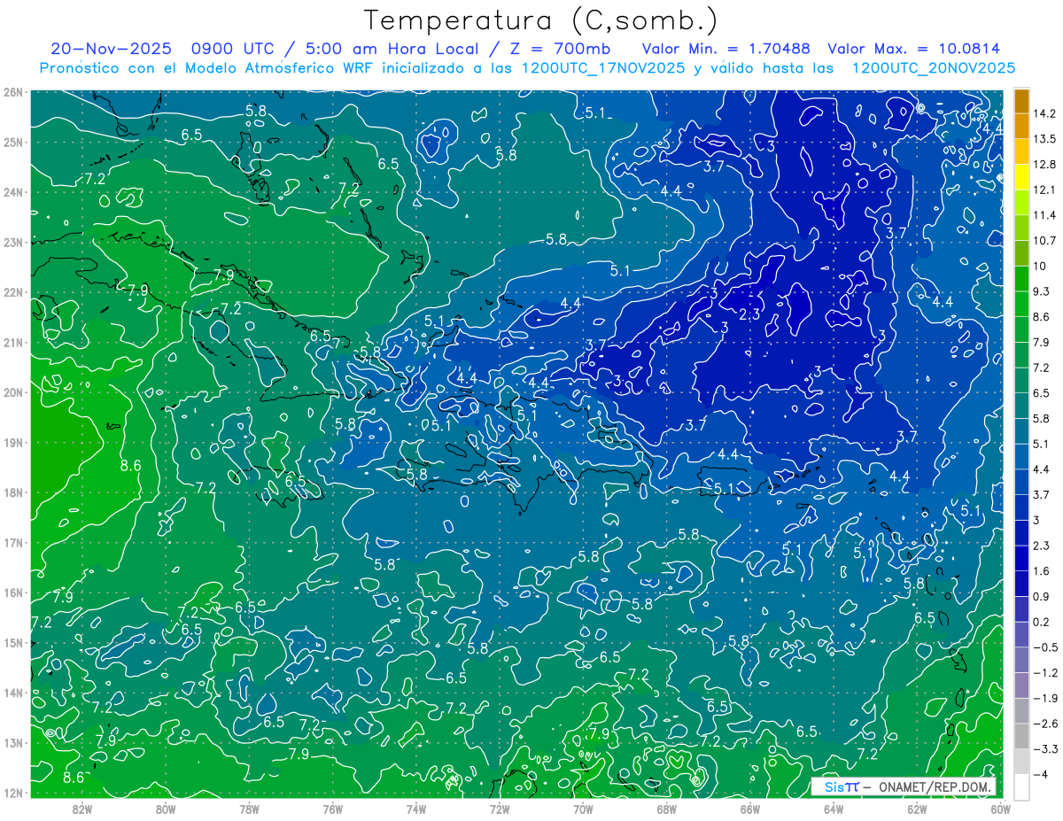Click the valid-until time "1200UTC_20NOV2025"
The width and height of the screenshot is (1063, 821).
coord(933,68)
